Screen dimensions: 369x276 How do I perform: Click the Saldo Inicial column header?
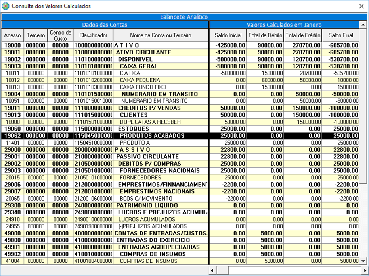[x=228, y=35]
